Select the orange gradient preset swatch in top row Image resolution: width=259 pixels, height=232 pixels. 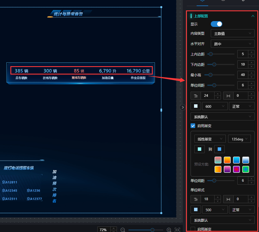click(227, 160)
